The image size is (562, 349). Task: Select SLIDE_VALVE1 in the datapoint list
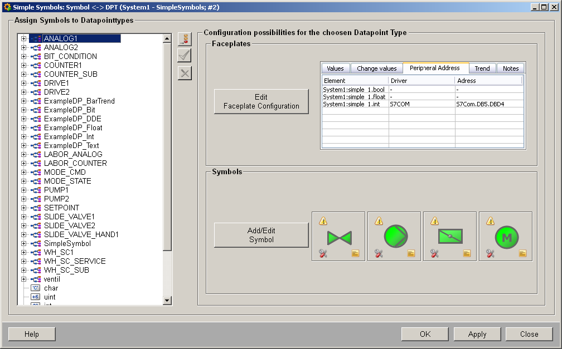click(x=69, y=217)
